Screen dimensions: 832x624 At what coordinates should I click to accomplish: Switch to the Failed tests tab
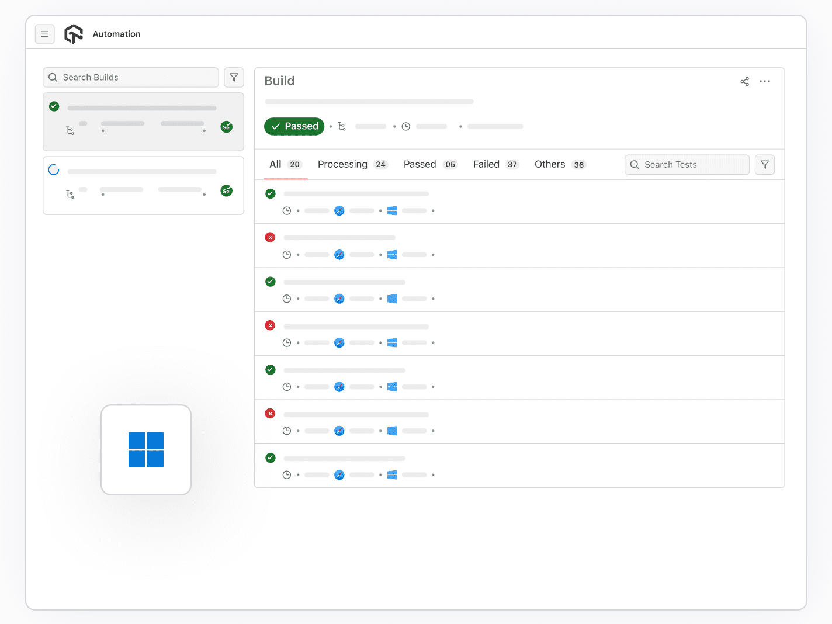click(x=486, y=164)
